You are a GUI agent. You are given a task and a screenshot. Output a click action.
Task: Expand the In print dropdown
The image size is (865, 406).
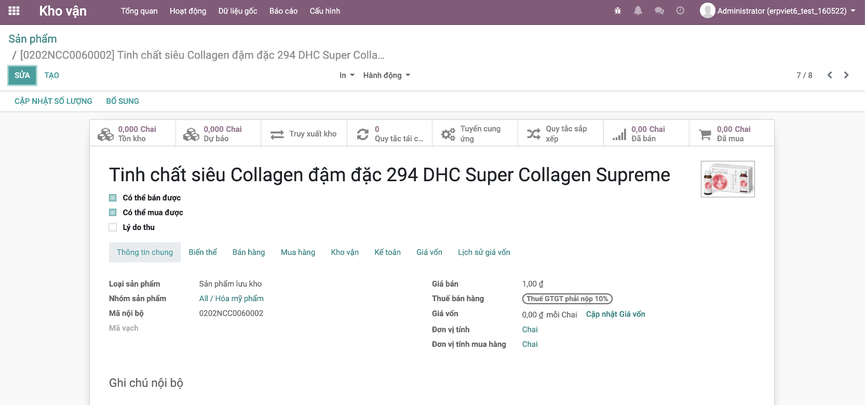point(347,75)
